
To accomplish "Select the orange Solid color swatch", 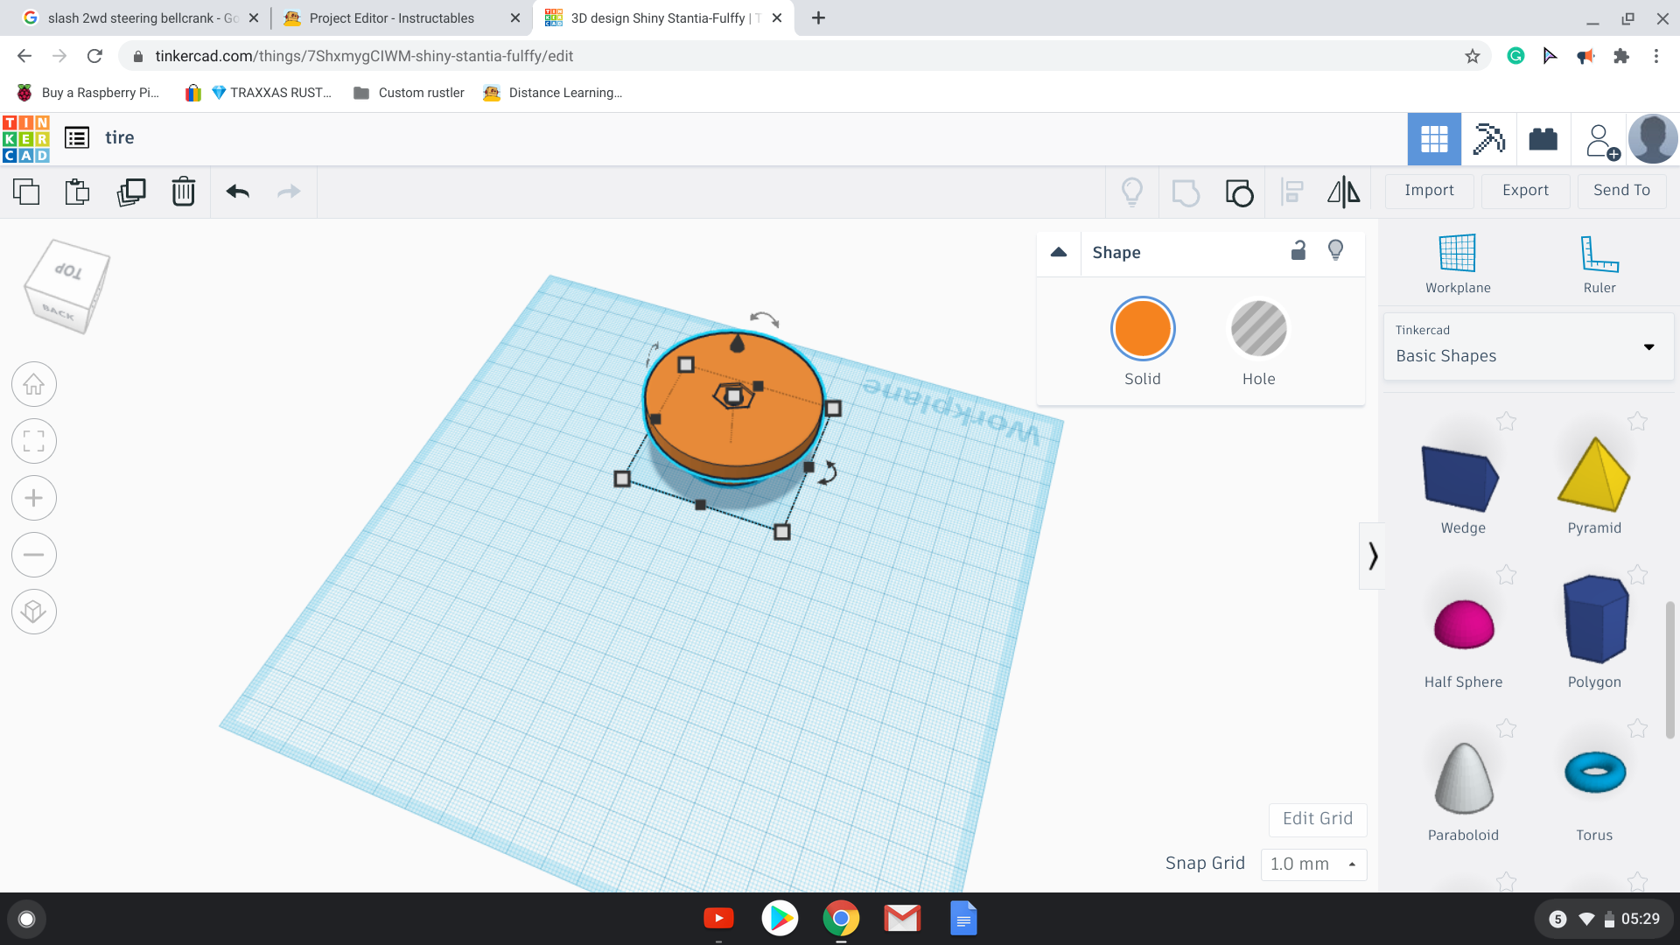I will (1142, 328).
